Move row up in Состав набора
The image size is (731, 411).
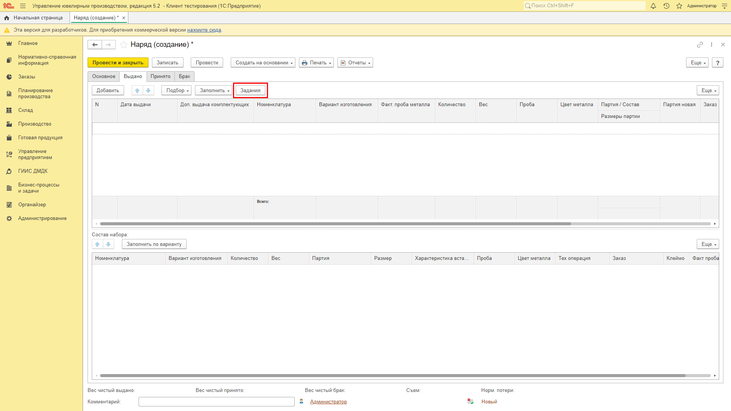[x=97, y=244]
